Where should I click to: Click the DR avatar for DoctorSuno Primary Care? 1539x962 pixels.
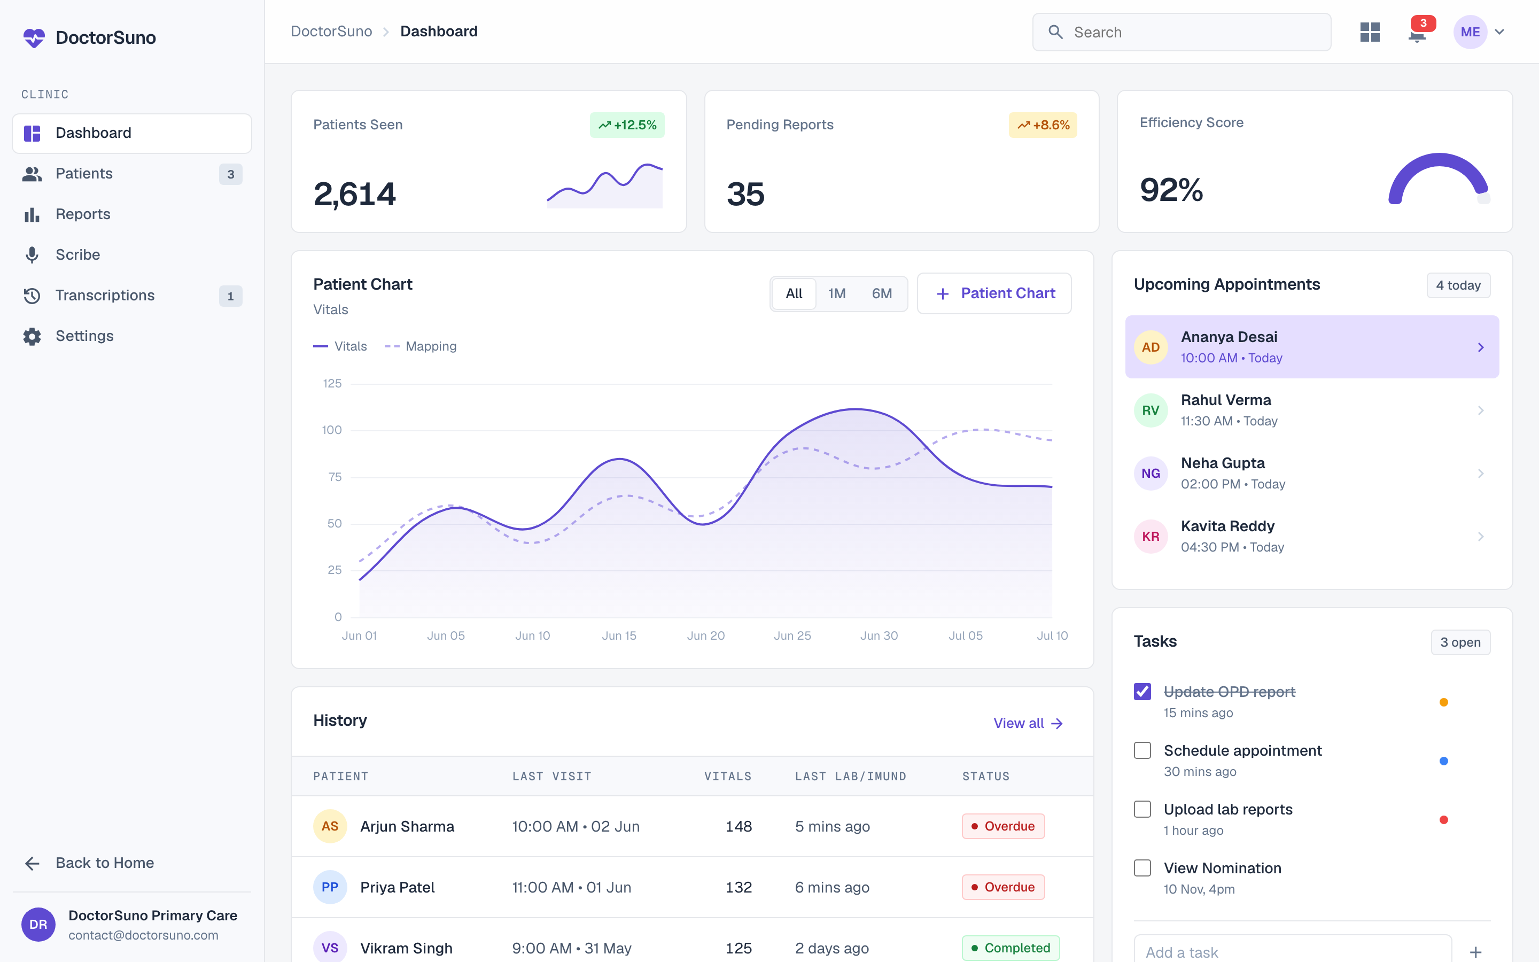(38, 925)
